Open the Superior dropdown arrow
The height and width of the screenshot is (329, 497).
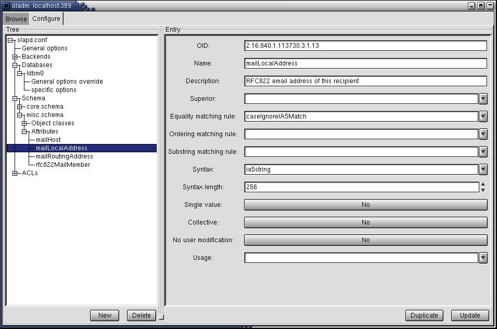pos(483,99)
